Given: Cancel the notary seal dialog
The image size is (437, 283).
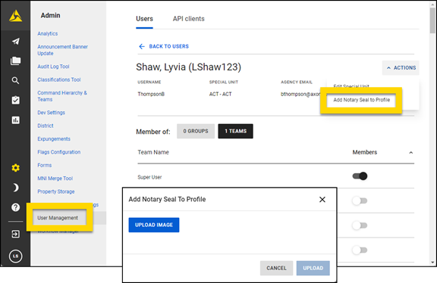Looking at the screenshot, I should click(x=276, y=268).
